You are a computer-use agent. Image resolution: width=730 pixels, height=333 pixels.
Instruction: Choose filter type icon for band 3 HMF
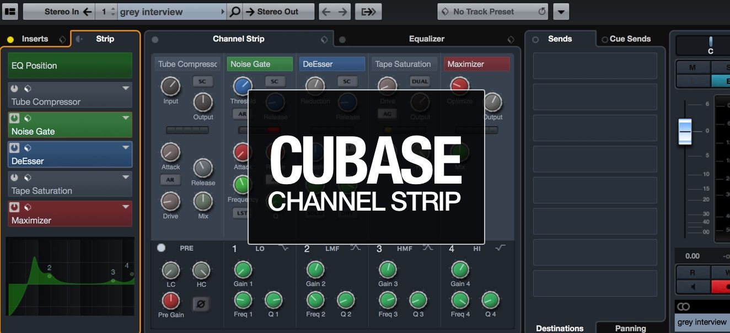click(x=428, y=248)
